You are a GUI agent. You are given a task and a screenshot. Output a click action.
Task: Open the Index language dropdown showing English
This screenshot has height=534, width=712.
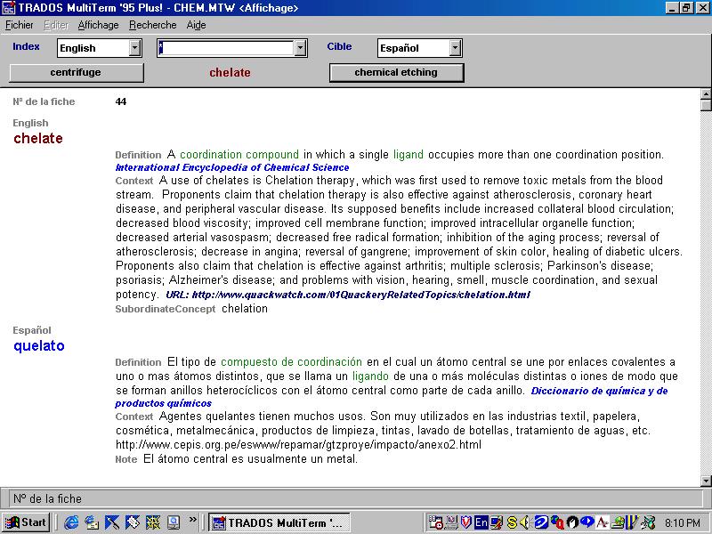pos(100,48)
